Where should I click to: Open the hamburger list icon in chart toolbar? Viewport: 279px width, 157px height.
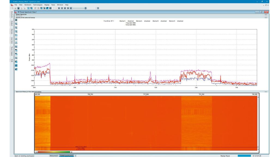point(16,20)
